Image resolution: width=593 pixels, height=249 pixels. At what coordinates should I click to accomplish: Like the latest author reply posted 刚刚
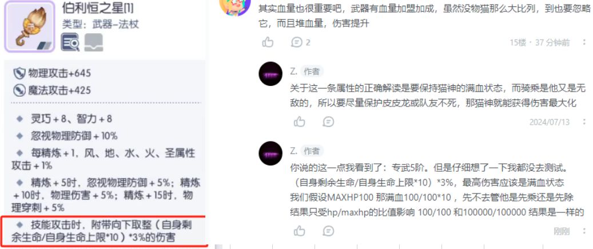(300, 231)
